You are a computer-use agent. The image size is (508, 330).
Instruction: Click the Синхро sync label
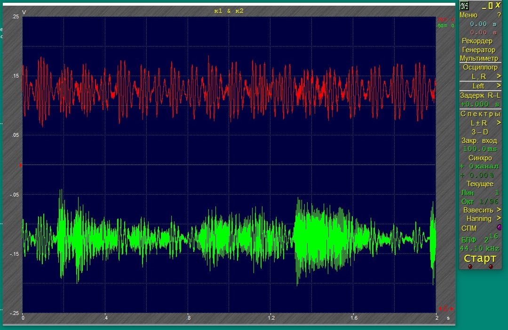(x=480, y=157)
